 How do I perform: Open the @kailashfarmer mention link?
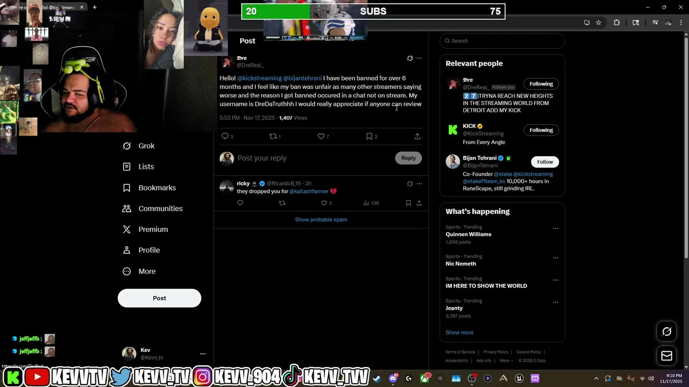tap(309, 191)
